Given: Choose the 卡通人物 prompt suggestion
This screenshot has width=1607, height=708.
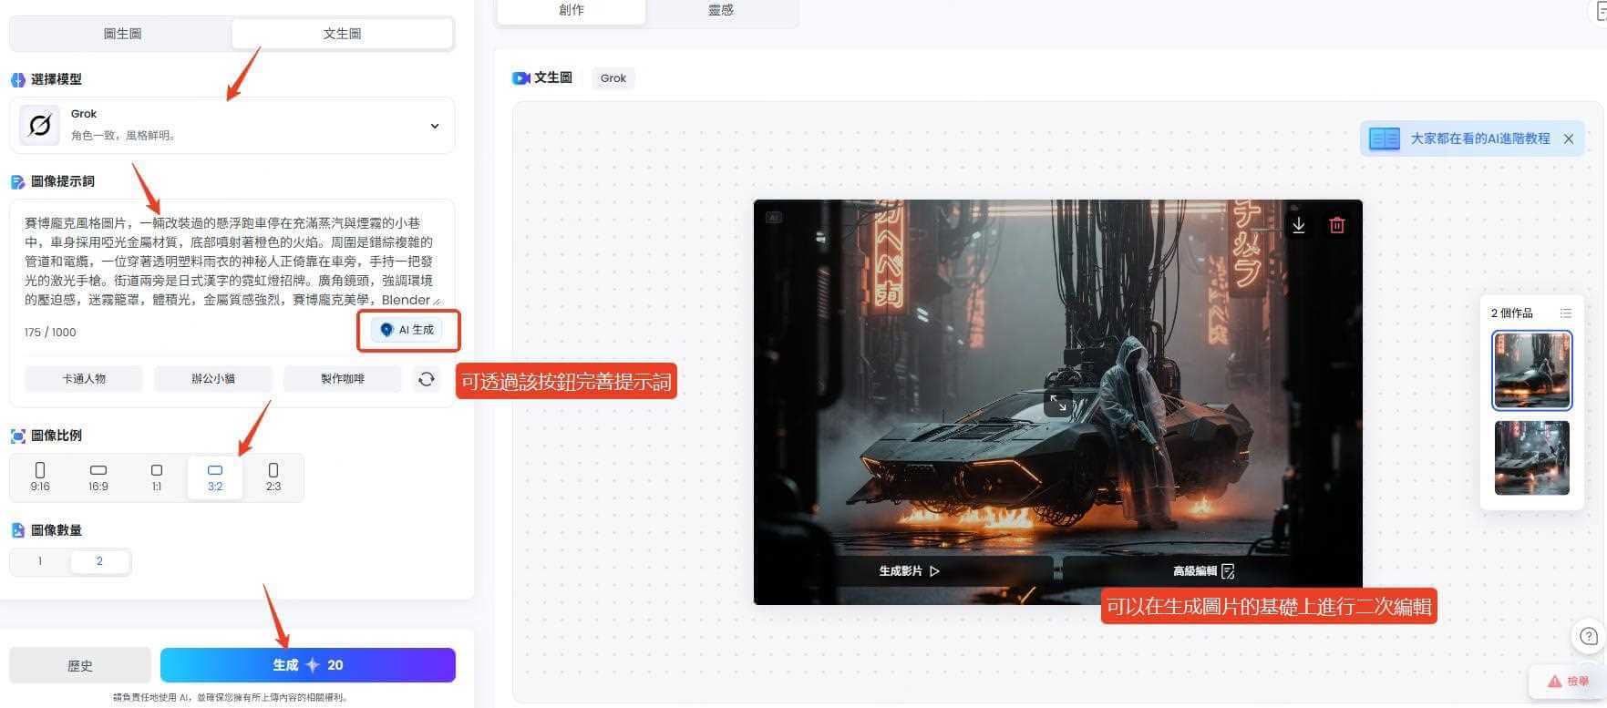Looking at the screenshot, I should pos(84,378).
